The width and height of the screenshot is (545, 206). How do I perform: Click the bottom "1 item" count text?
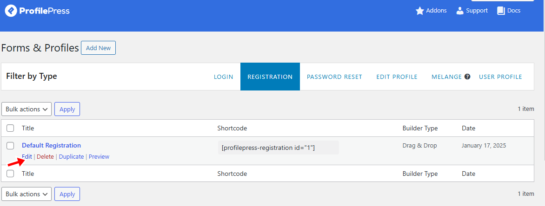click(525, 194)
